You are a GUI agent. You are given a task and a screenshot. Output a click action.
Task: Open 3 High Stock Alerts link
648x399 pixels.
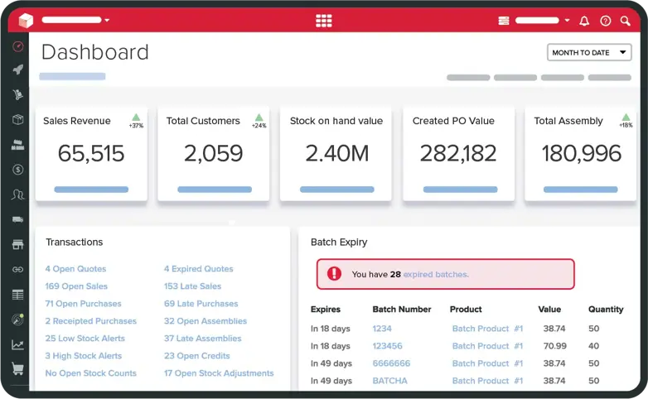(x=84, y=356)
